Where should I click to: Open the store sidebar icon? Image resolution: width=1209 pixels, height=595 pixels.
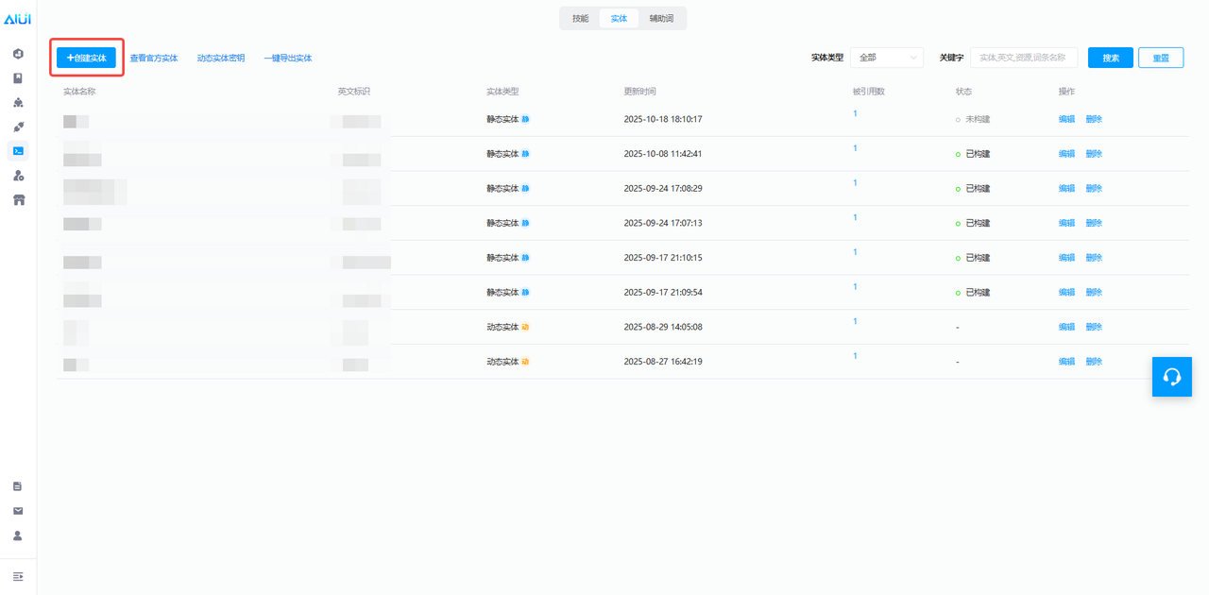pyautogui.click(x=18, y=200)
